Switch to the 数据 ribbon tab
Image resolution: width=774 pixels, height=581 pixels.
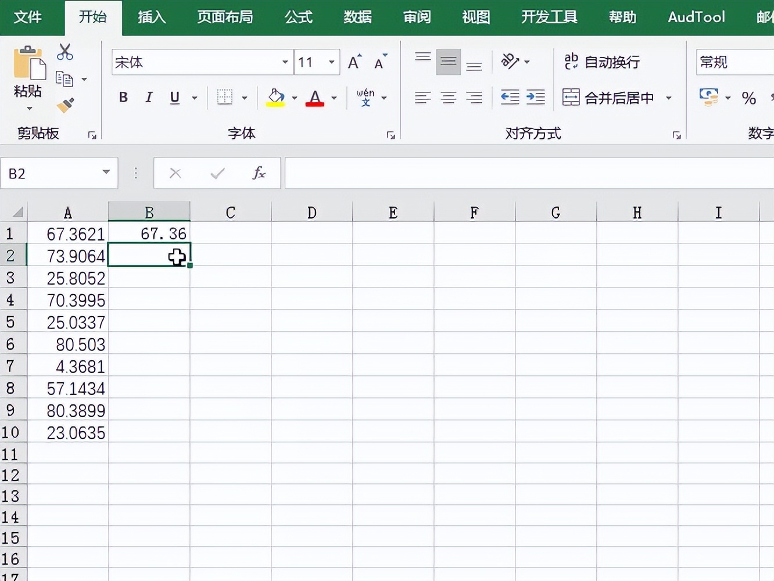[357, 17]
